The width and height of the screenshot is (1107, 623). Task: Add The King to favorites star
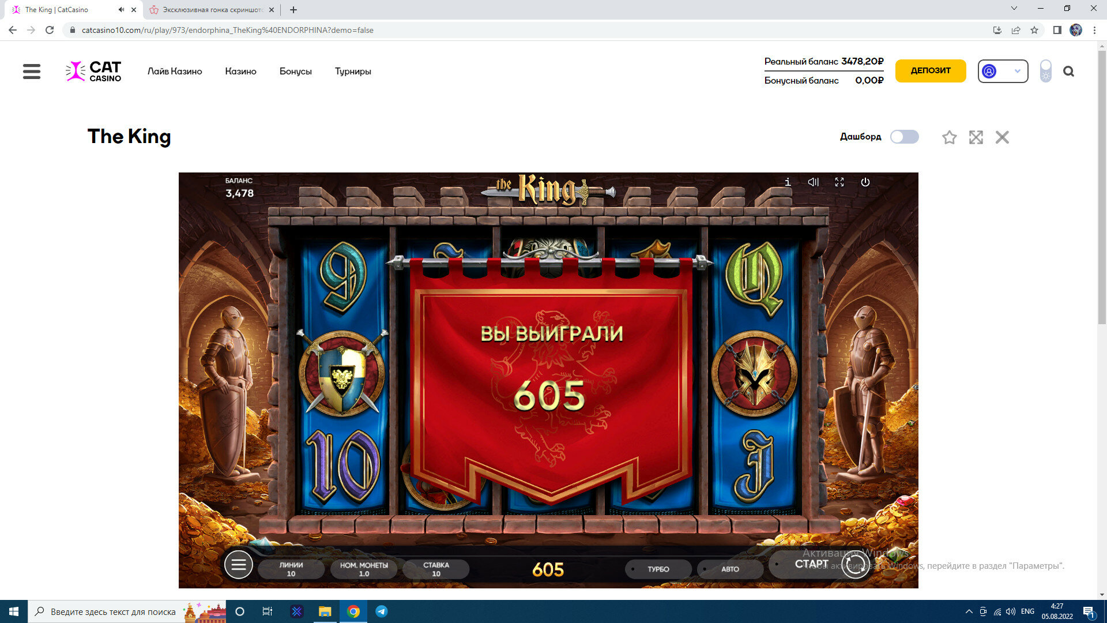[949, 137]
